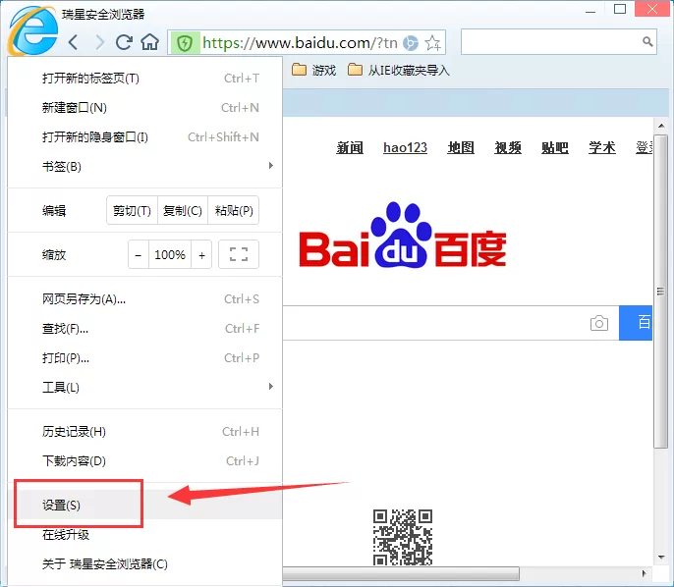The width and height of the screenshot is (674, 587).
Task: Click the blue Baidu search button
Action: tap(636, 323)
